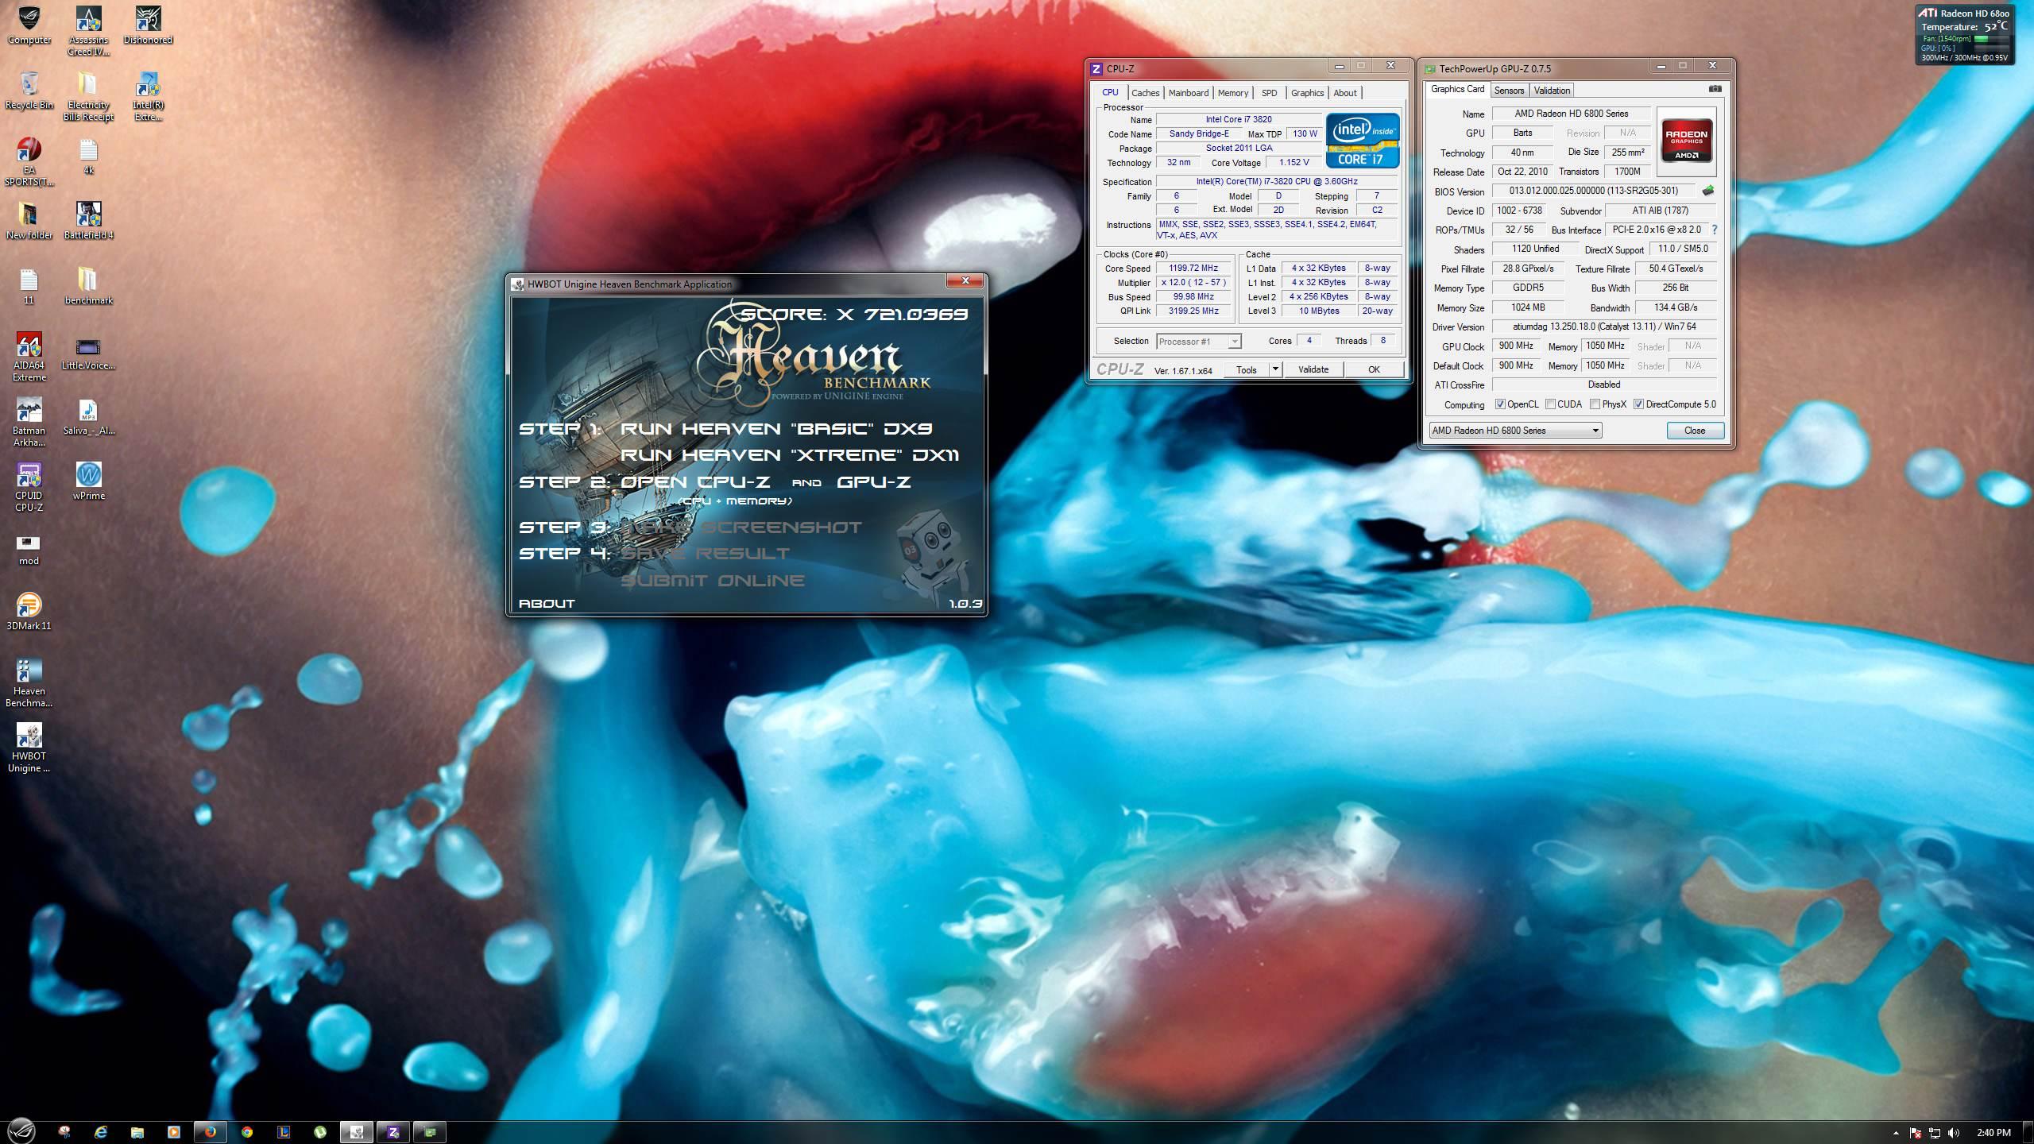Click the GPU Name field in GPU-Z
Screen dimensions: 2034x1144
(1571, 114)
